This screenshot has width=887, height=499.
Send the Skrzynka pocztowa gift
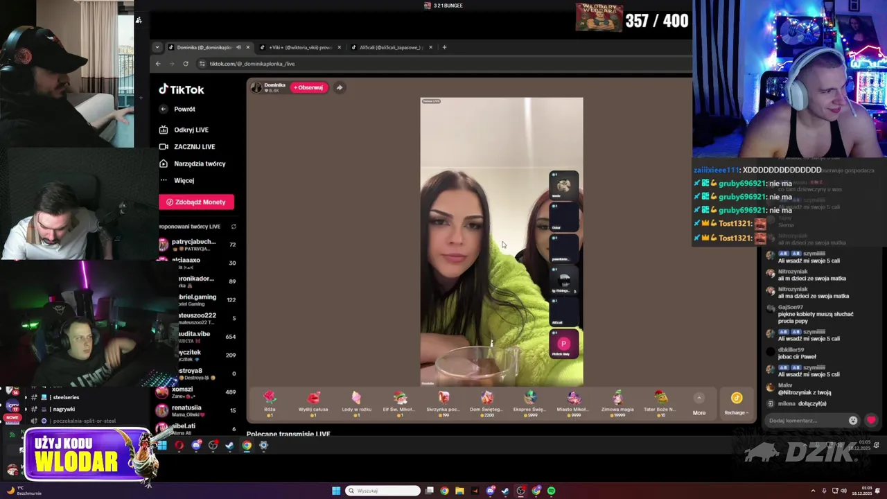[443, 402]
